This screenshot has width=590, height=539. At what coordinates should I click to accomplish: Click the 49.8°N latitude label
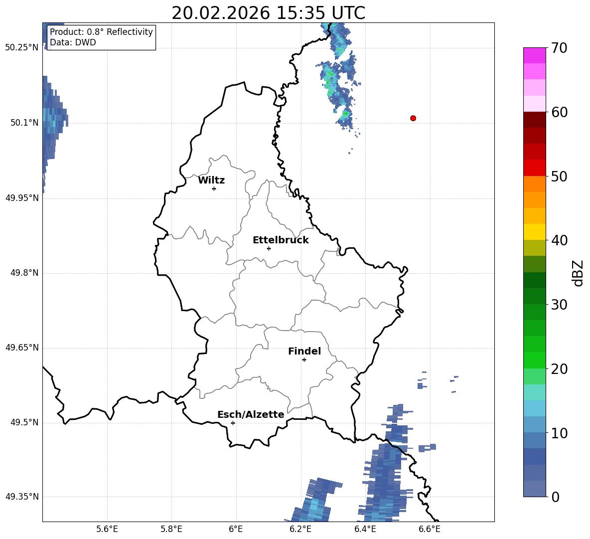click(x=24, y=273)
